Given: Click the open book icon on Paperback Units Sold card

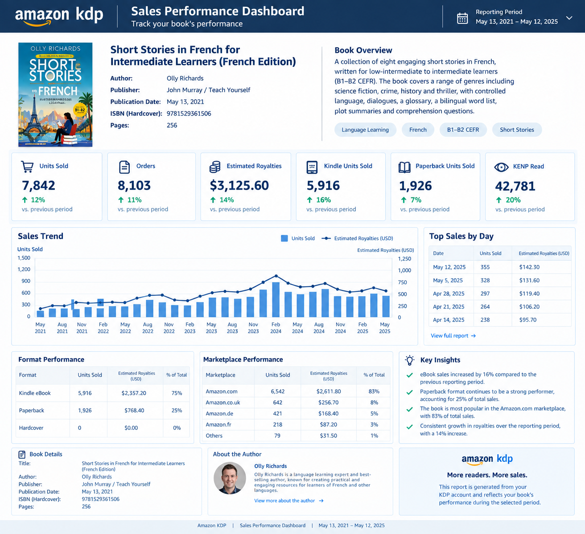Looking at the screenshot, I should [404, 167].
